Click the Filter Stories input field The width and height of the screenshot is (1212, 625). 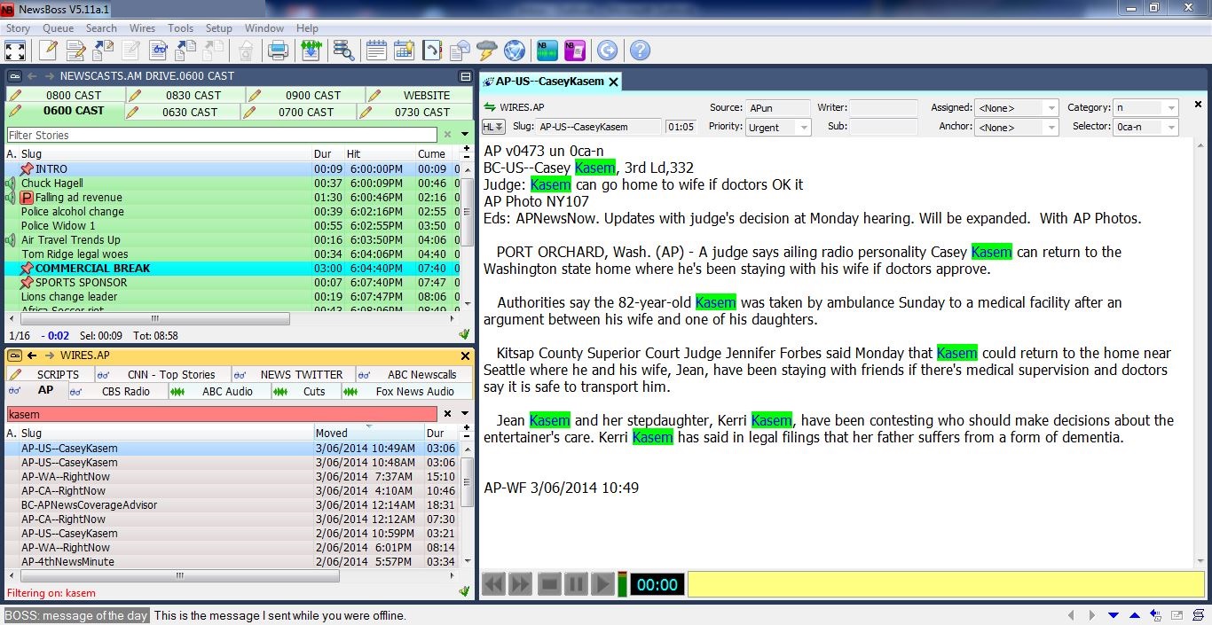coord(222,136)
